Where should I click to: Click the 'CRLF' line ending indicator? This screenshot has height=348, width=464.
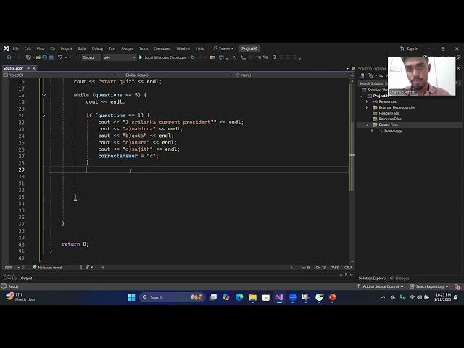coord(348,268)
